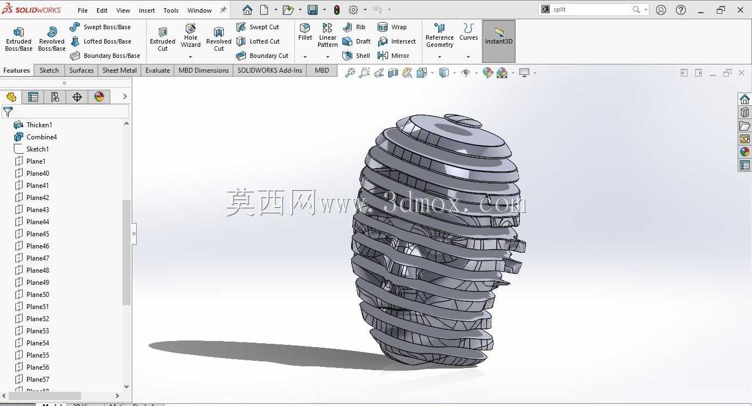Switch to the Sketch tab

pos(49,70)
